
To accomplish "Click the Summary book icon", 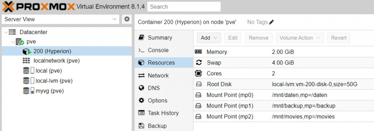I will click(142, 38).
